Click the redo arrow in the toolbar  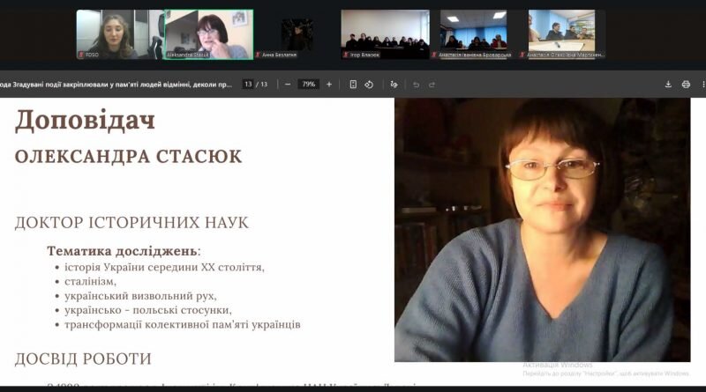click(x=432, y=85)
